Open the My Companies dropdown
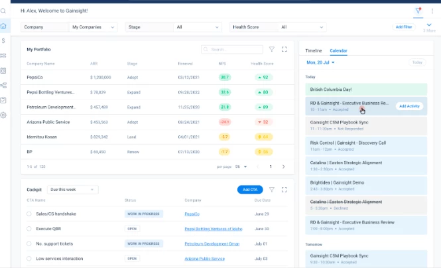The width and height of the screenshot is (441, 268). tap(93, 27)
